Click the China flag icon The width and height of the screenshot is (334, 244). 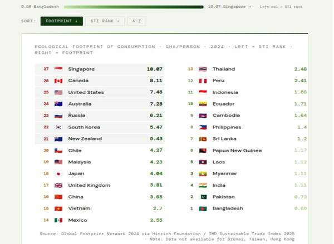[x=58, y=197]
